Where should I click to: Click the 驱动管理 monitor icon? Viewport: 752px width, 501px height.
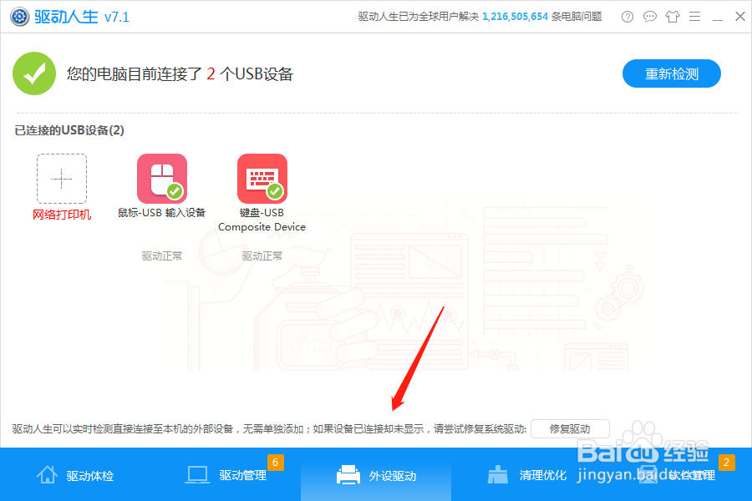click(197, 474)
